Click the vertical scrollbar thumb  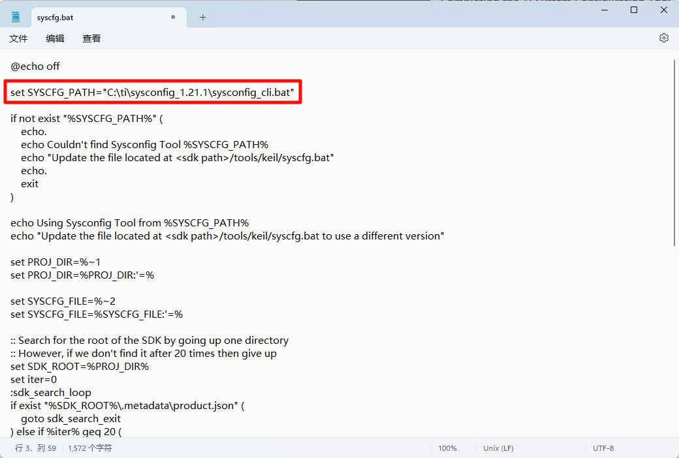674,153
